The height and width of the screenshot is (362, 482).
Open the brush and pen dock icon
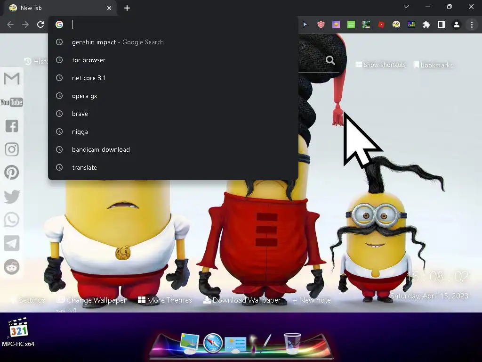tap(261, 343)
